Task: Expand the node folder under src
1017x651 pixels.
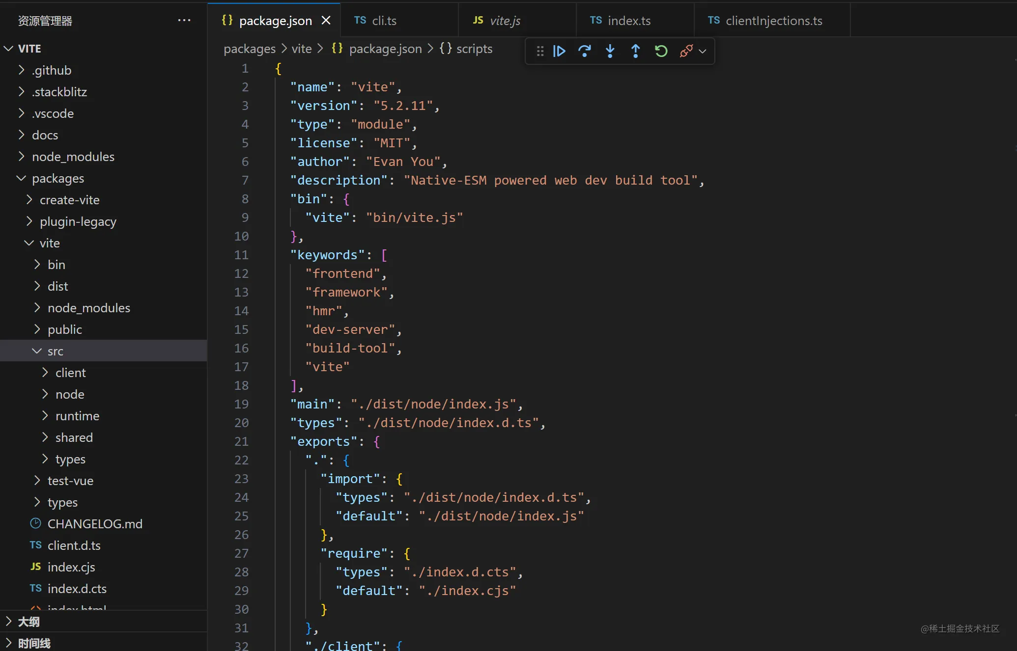Action: [104, 394]
